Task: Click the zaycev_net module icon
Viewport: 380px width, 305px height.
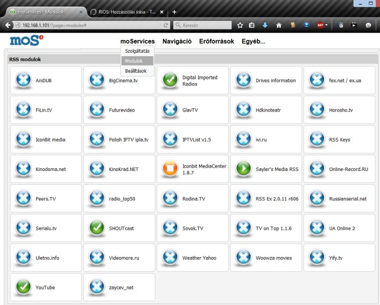Action: 97,286
